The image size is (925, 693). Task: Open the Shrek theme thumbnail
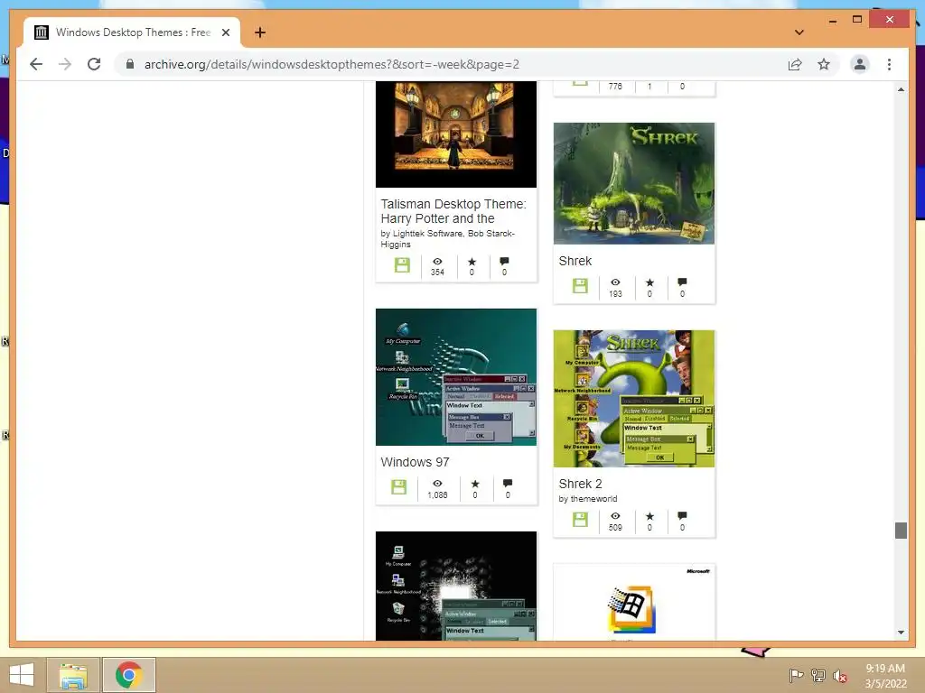coord(633,183)
